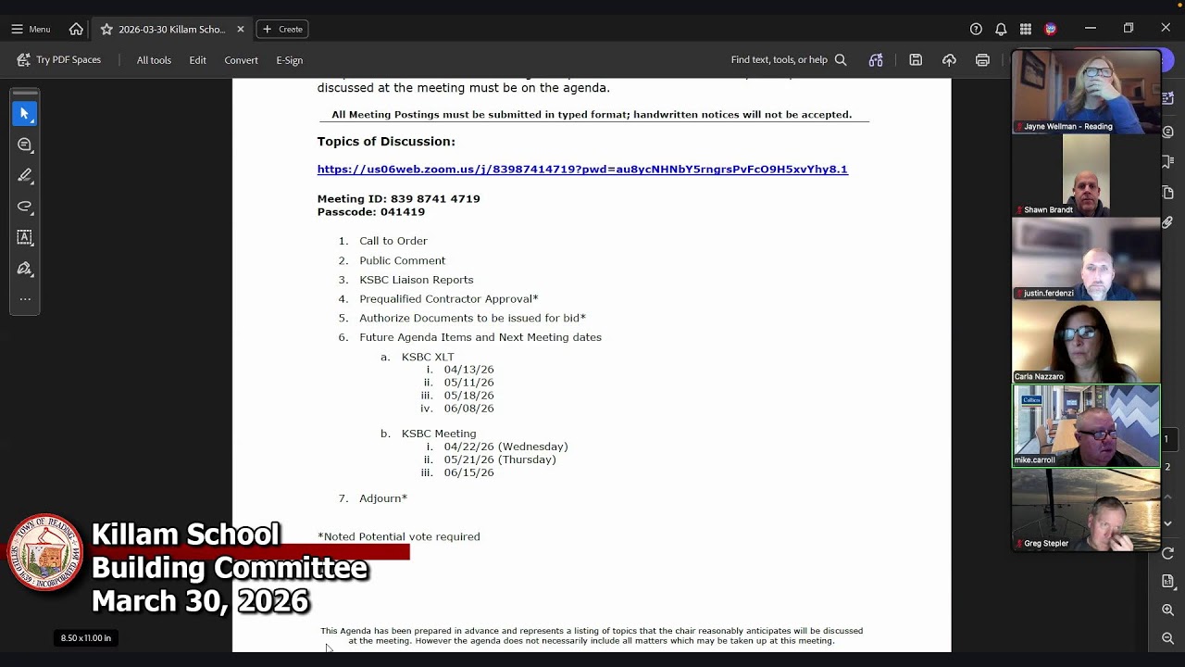The width and height of the screenshot is (1185, 667).
Task: Click agenda item Public Comment
Action: click(x=403, y=260)
